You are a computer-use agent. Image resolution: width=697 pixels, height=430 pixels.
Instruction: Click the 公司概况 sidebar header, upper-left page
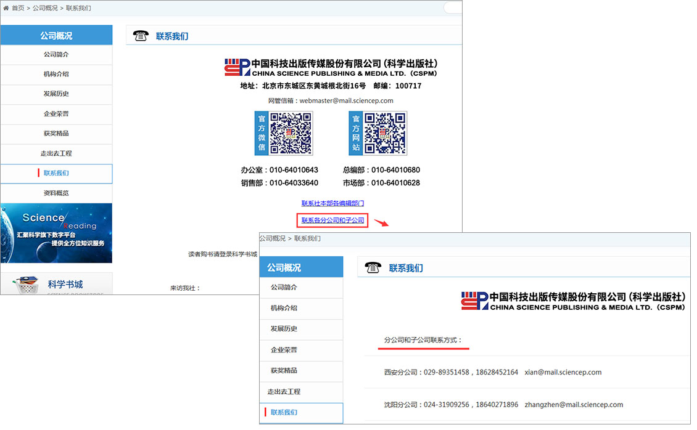[57, 35]
